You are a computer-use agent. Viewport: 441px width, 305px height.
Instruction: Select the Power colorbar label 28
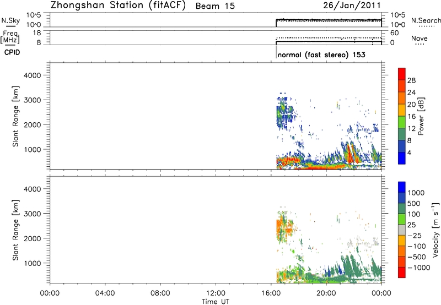pos(411,80)
